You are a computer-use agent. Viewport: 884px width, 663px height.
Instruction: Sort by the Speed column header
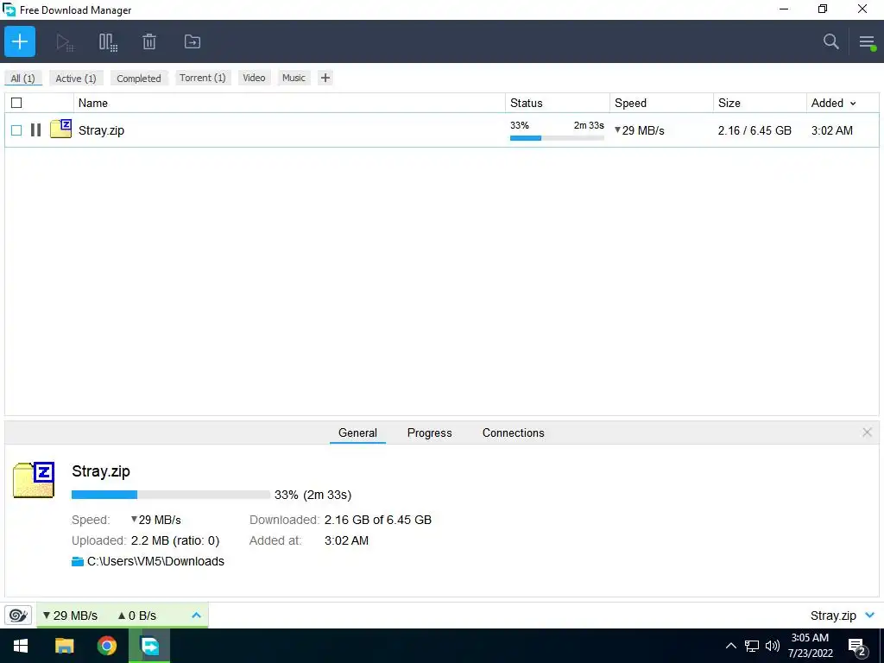(x=661, y=104)
